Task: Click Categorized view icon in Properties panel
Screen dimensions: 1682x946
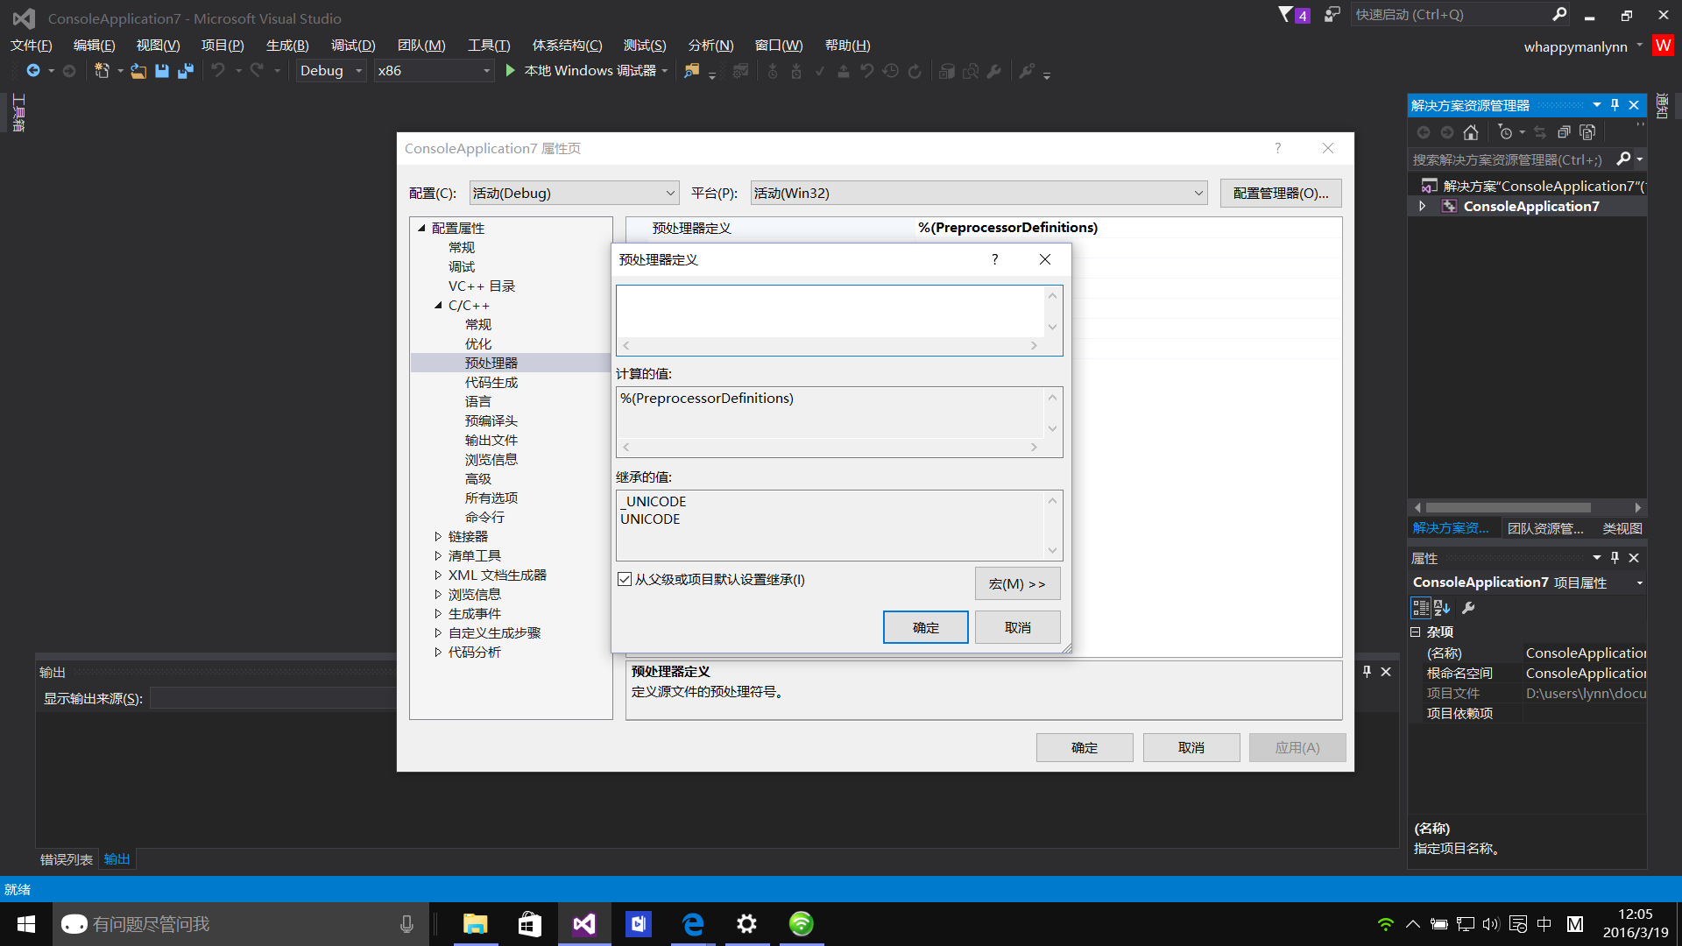Action: pyautogui.click(x=1420, y=608)
